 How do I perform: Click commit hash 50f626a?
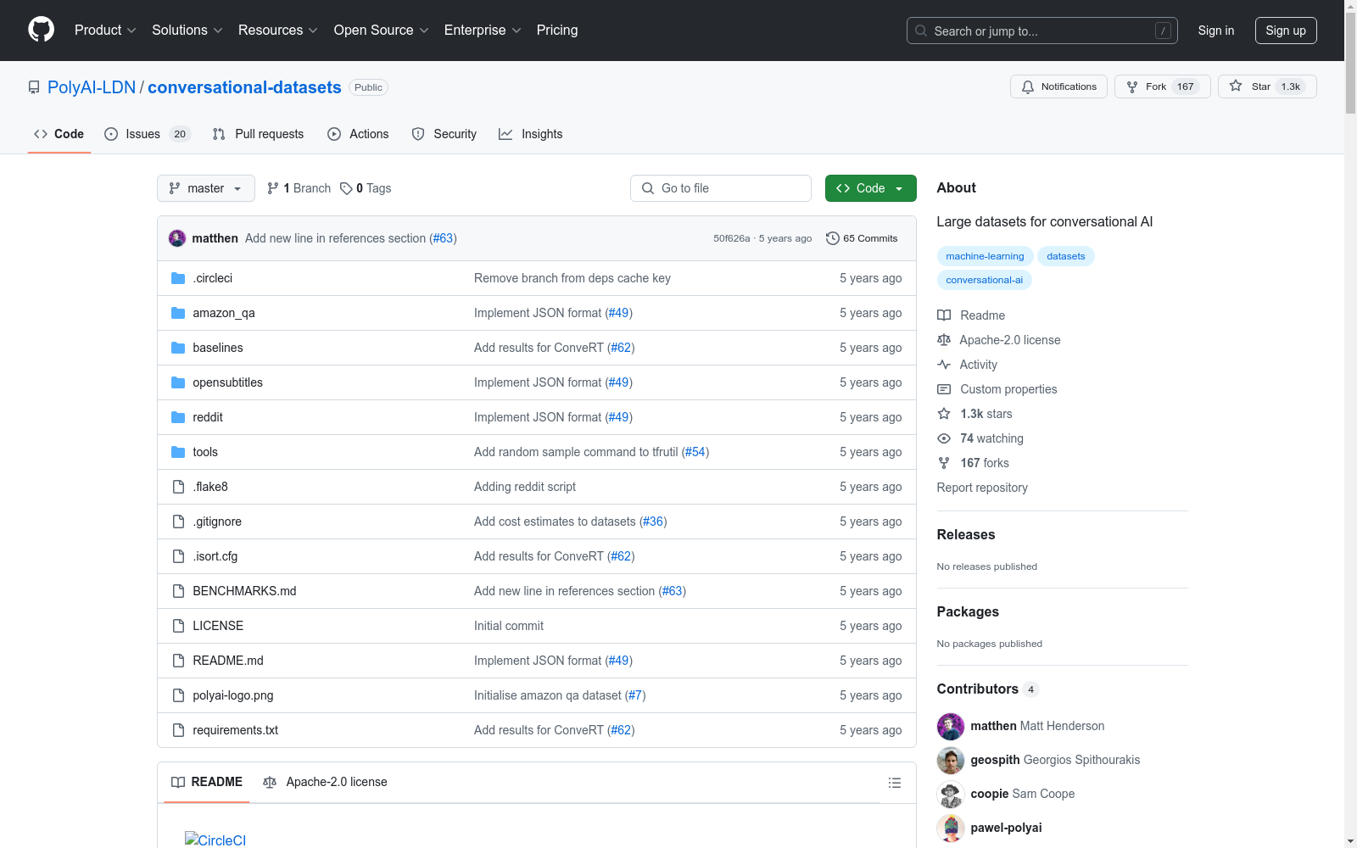[731, 238]
